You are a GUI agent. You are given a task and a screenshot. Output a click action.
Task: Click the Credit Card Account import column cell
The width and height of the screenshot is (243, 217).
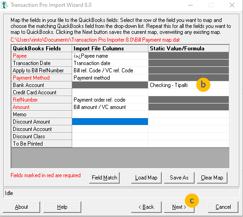(110, 92)
